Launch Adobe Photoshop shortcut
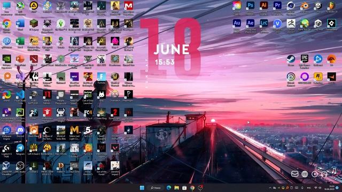 coord(251,6)
